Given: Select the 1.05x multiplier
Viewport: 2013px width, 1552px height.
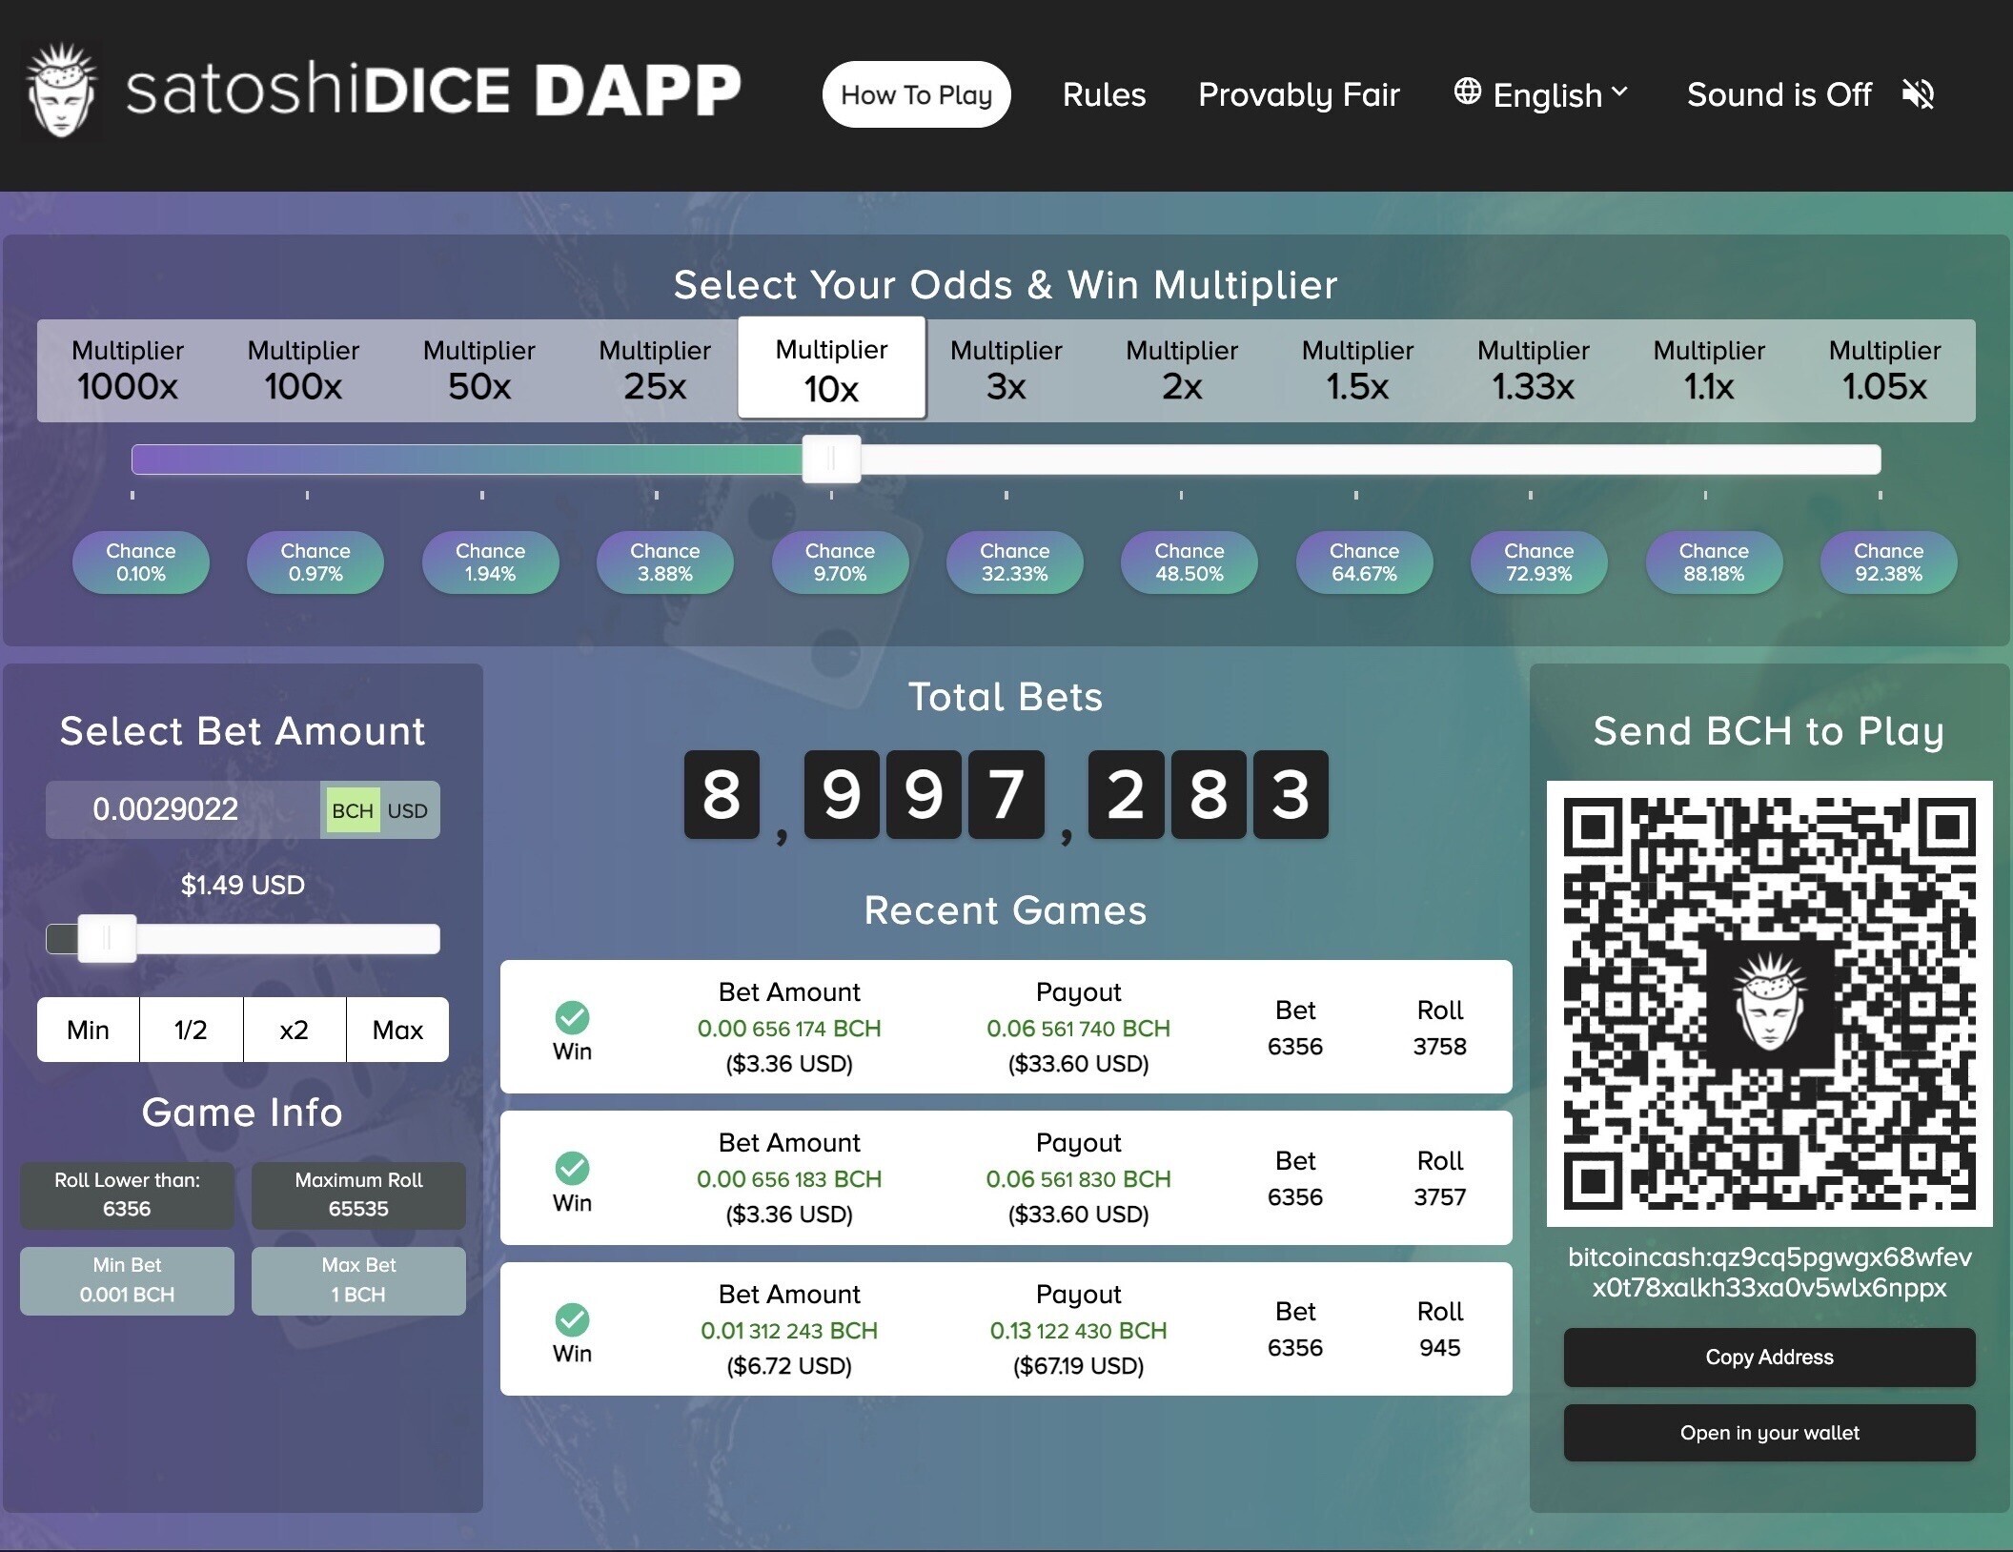Looking at the screenshot, I should 1884,370.
